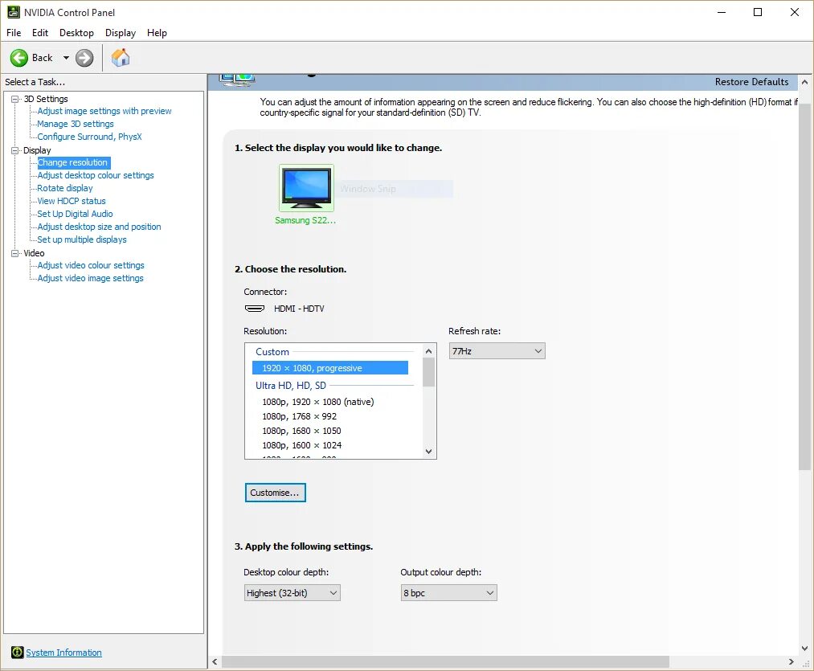Open Desktop colour depth dropdown
Viewport: 814px width, 671px height.
click(292, 592)
